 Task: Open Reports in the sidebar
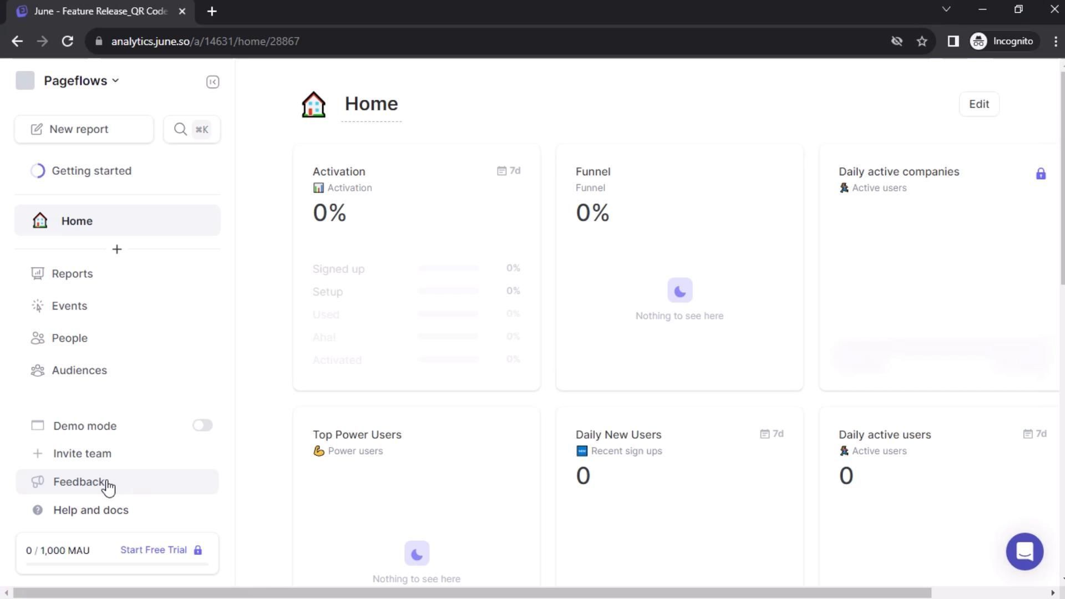(x=72, y=274)
